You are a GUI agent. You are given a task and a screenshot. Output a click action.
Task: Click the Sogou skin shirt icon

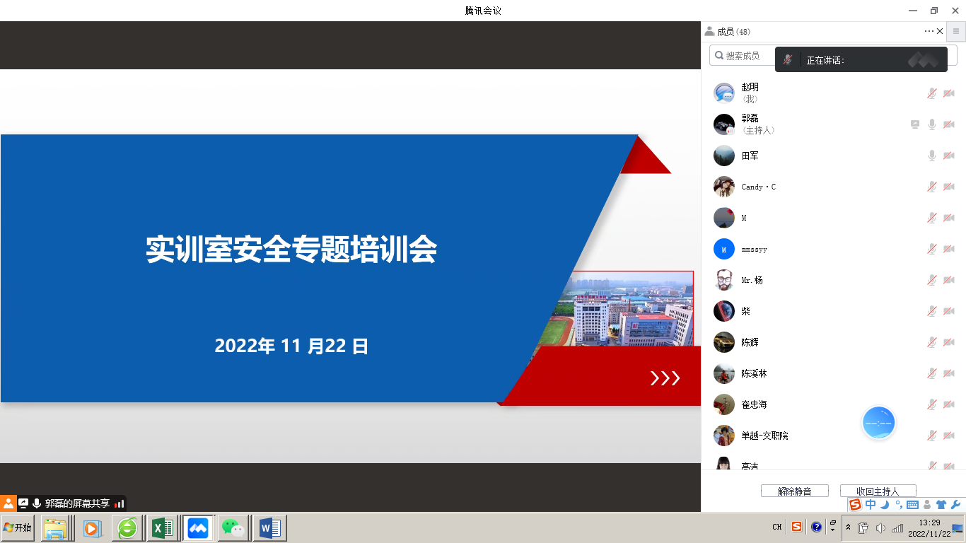pyautogui.click(x=941, y=505)
